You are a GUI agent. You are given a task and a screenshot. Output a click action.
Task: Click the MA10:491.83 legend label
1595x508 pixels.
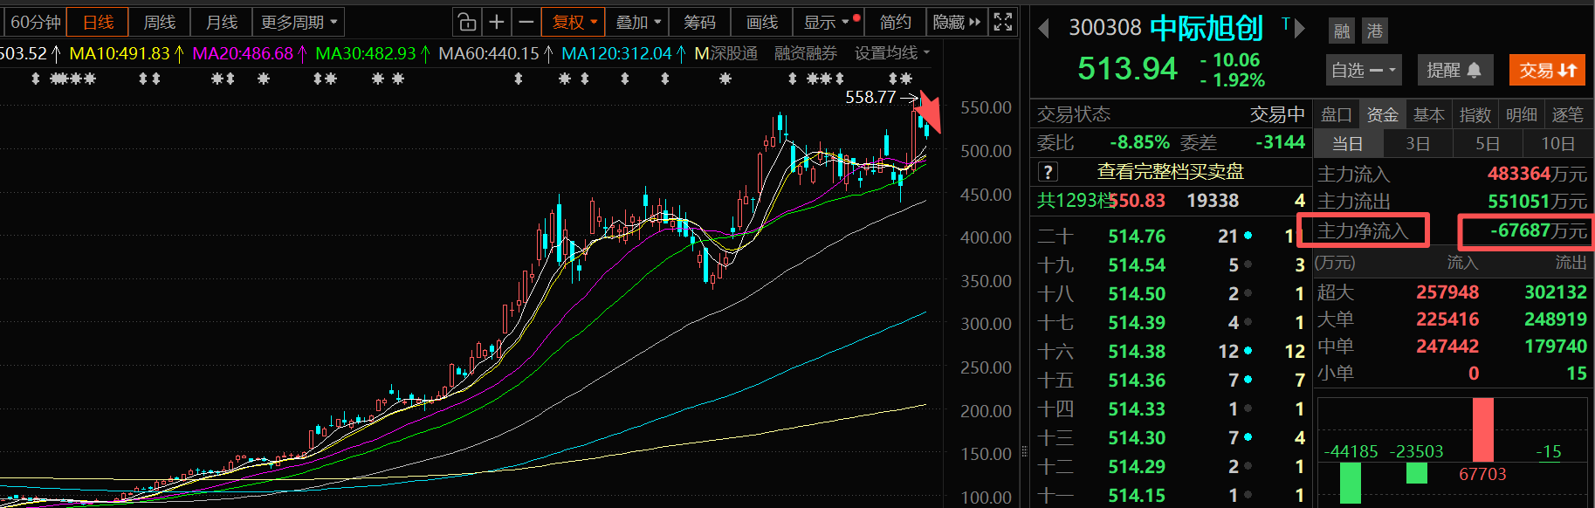120,53
